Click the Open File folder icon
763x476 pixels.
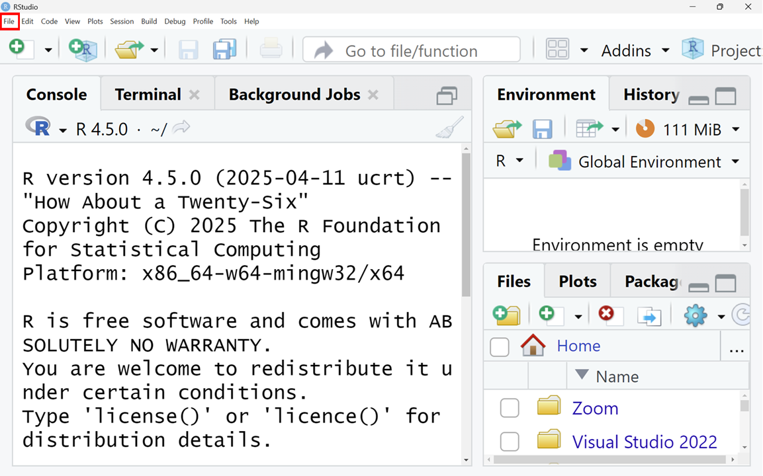[x=129, y=50]
